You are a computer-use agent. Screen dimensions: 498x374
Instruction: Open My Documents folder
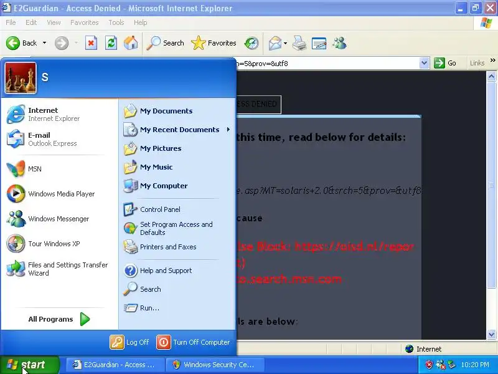pyautogui.click(x=177, y=111)
